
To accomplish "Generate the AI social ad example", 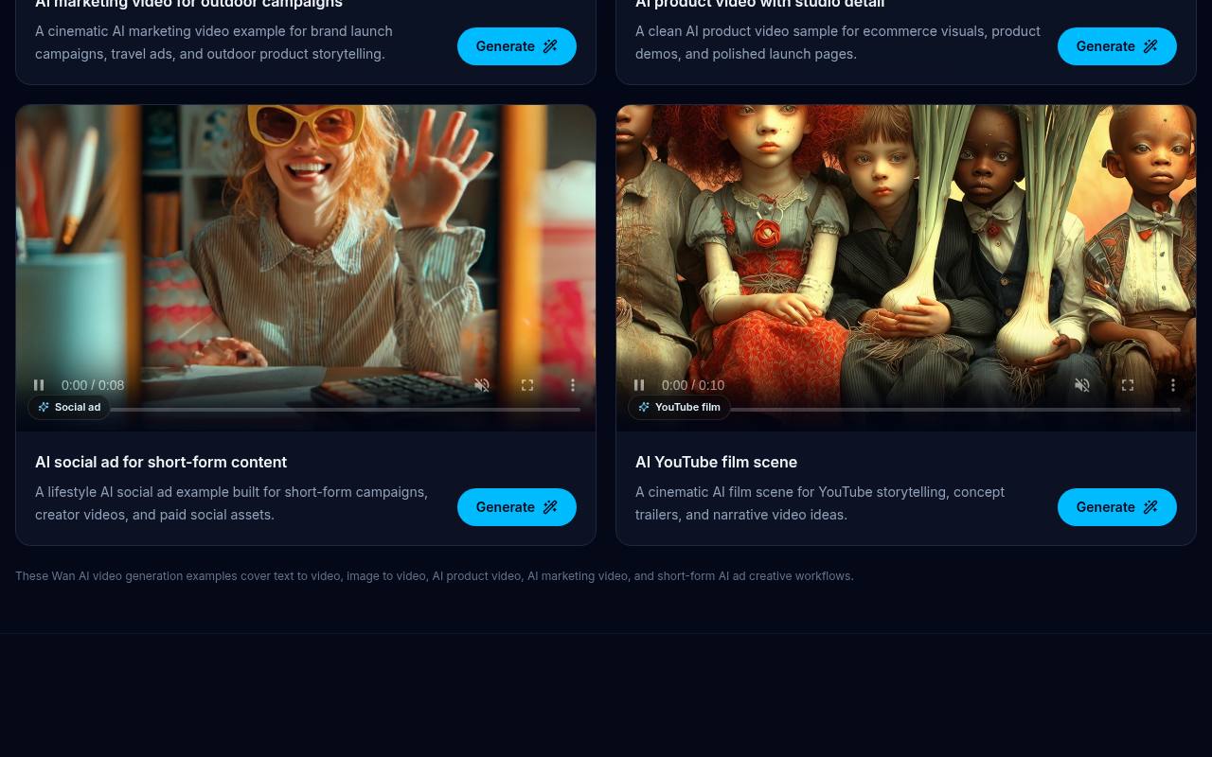I will [517, 507].
